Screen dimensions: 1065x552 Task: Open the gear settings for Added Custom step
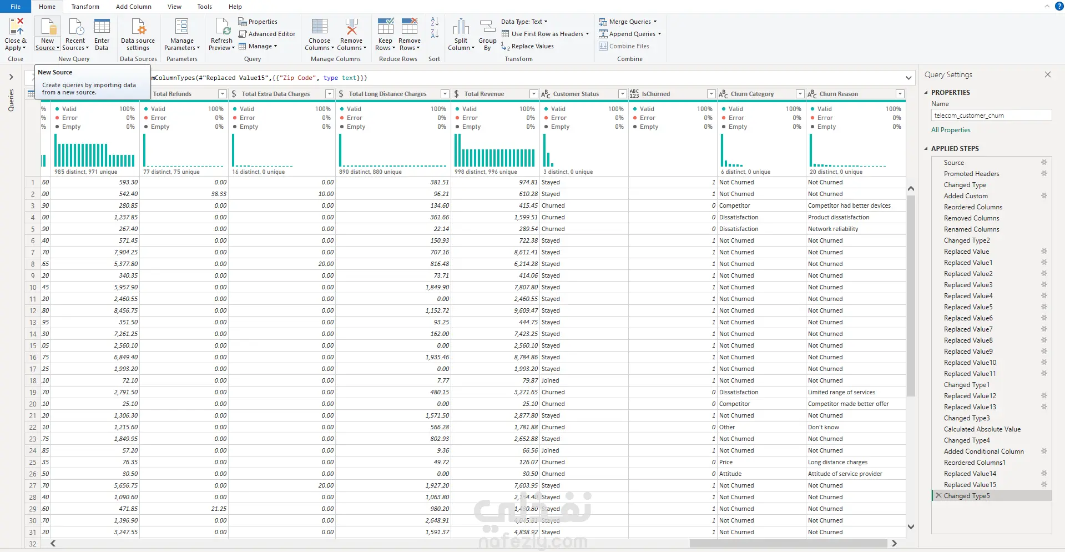tap(1044, 196)
